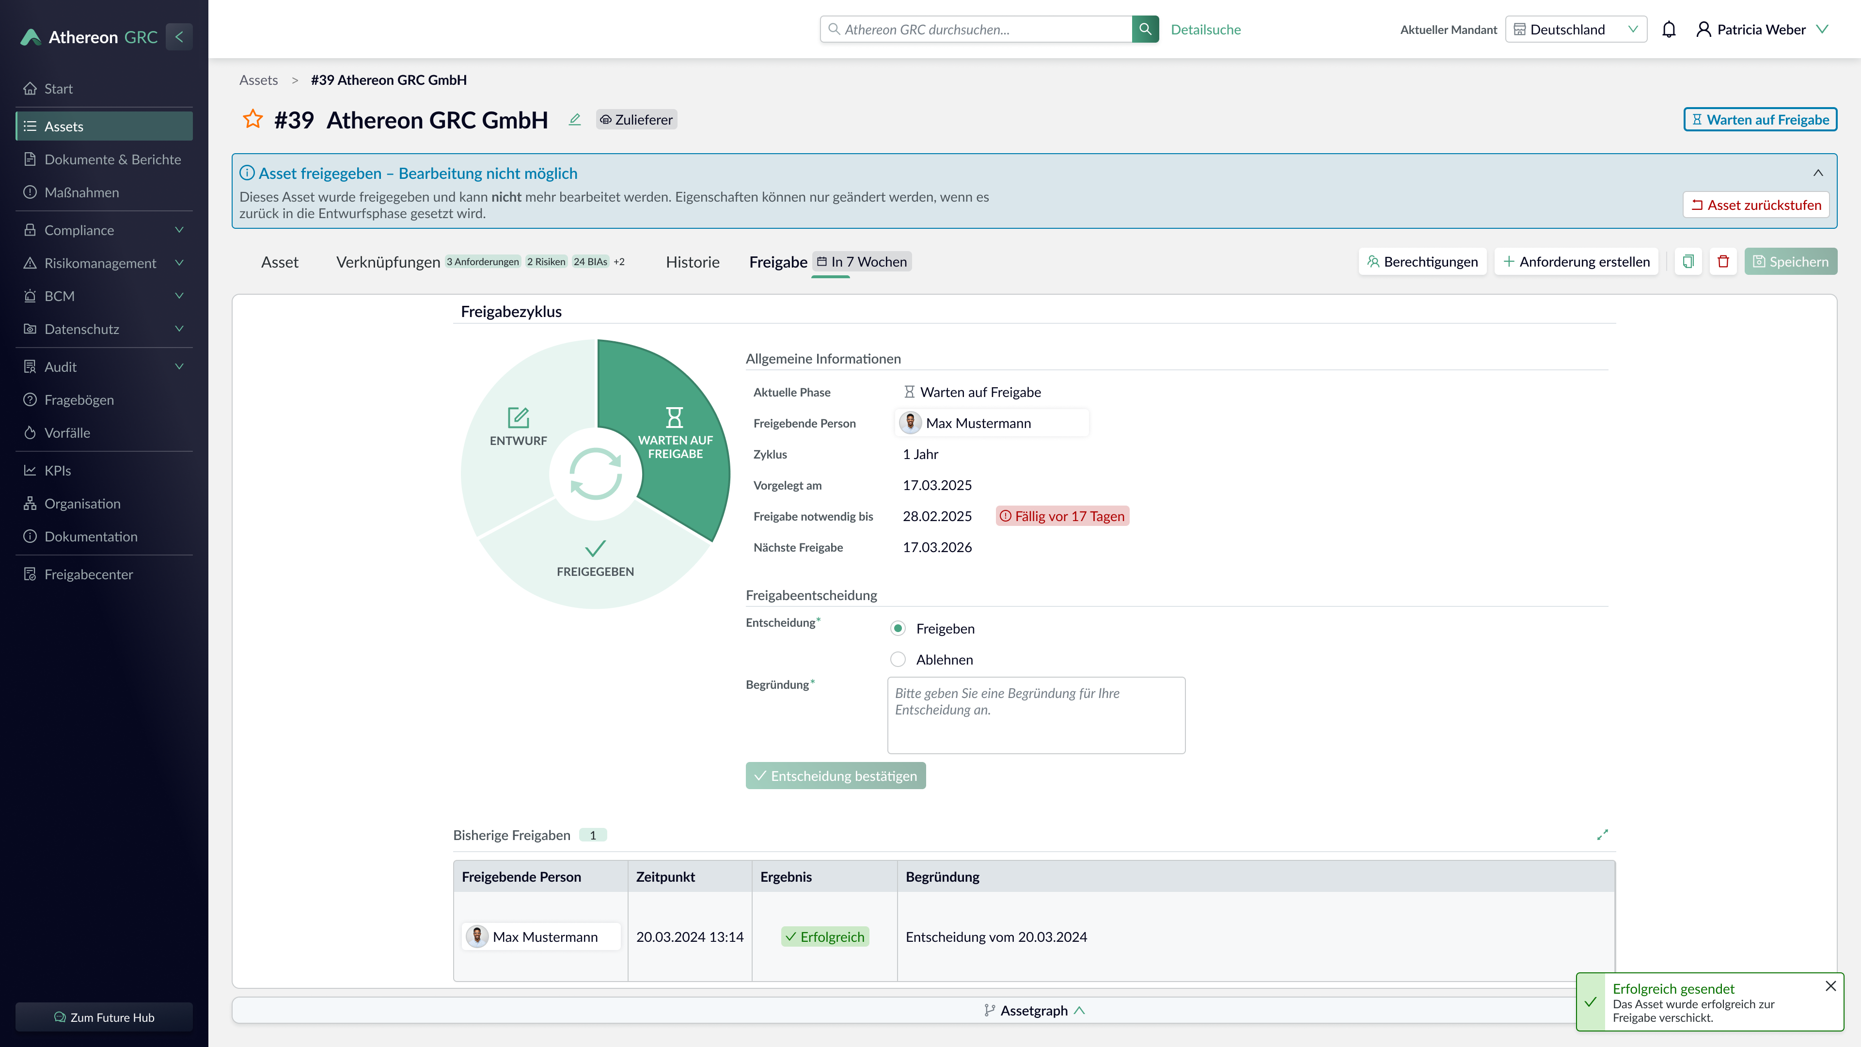The image size is (1861, 1047).
Task: Open KPIs in the sidebar
Action: pos(57,470)
